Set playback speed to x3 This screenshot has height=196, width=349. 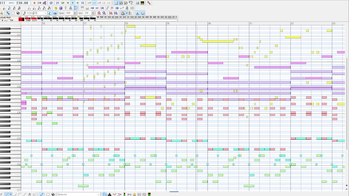pyautogui.click(x=109, y=3)
